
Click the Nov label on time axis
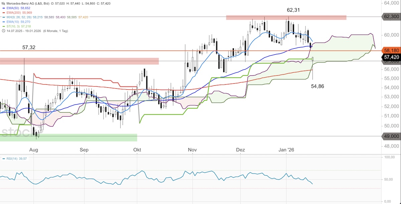(x=192, y=150)
